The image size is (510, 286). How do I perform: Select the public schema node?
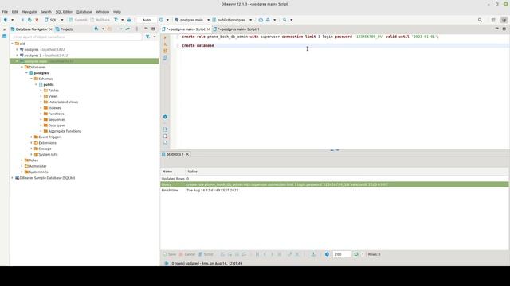click(46, 85)
